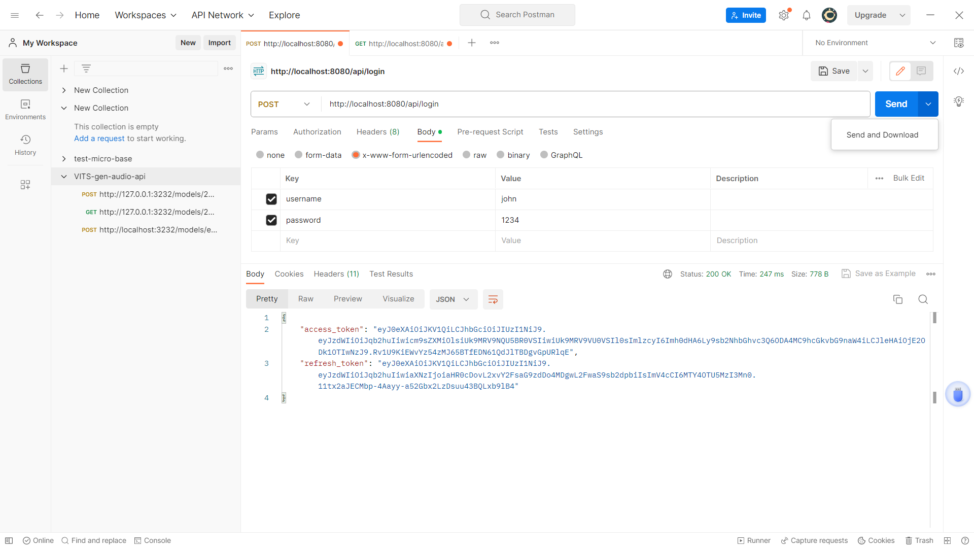
Task: Toggle word wrap in response viewer
Action: [x=493, y=299]
